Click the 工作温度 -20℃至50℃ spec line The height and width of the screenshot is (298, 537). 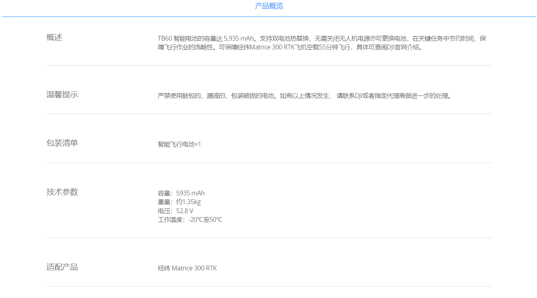tap(190, 220)
